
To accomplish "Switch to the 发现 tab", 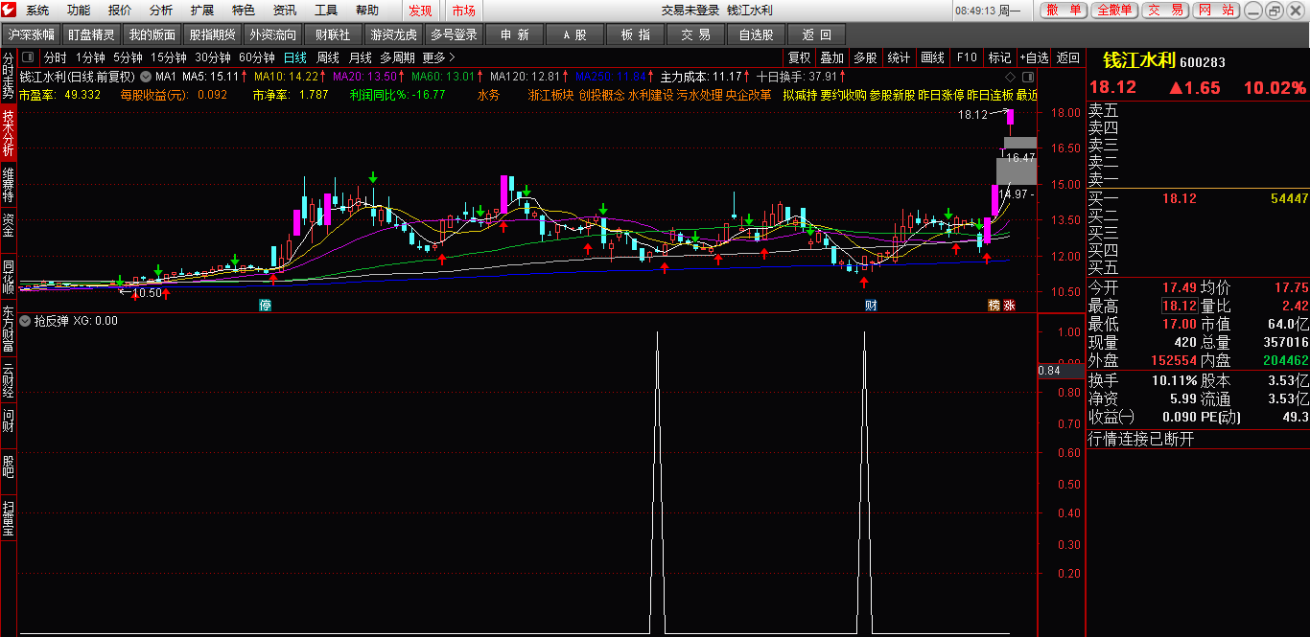I will pyautogui.click(x=420, y=11).
